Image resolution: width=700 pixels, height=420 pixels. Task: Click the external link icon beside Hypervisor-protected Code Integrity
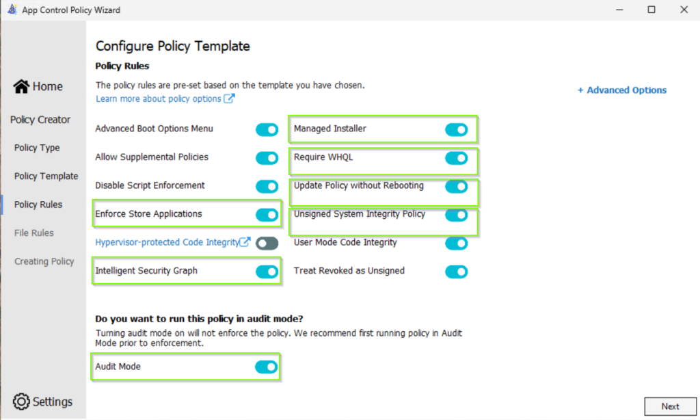245,242
